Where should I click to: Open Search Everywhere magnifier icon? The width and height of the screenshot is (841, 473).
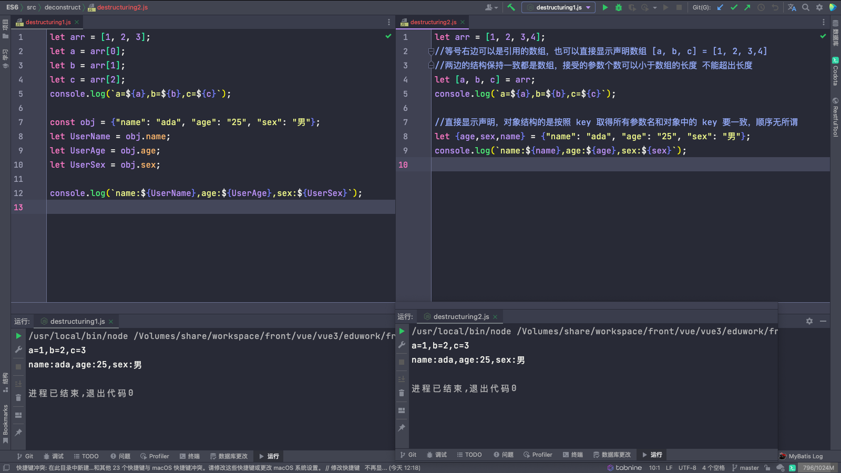(x=806, y=7)
